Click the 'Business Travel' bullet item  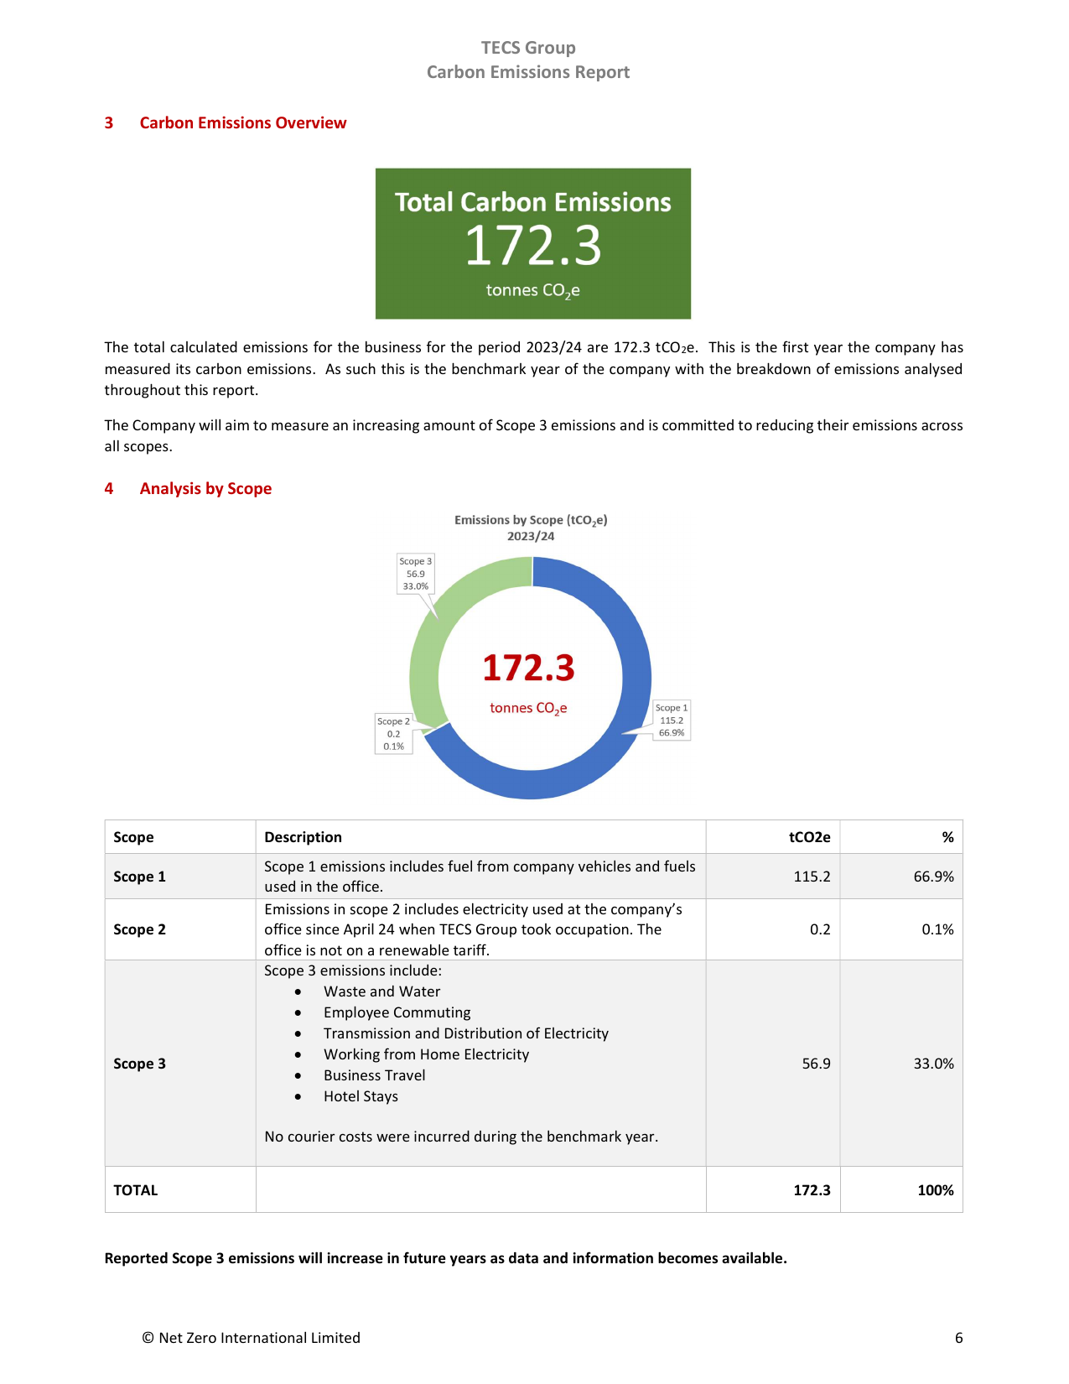pyautogui.click(x=374, y=1075)
